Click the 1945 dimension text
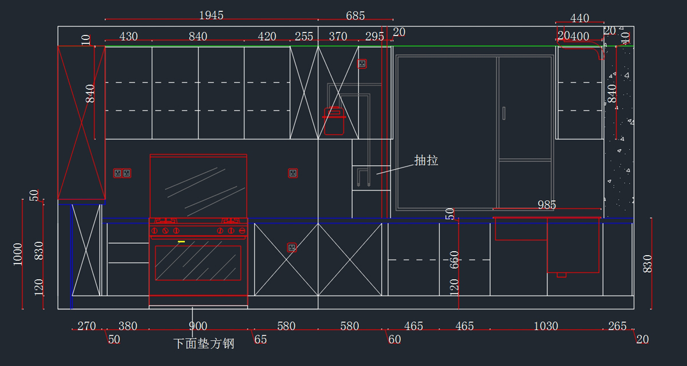Screen dimensions: 687x366 [211, 15]
